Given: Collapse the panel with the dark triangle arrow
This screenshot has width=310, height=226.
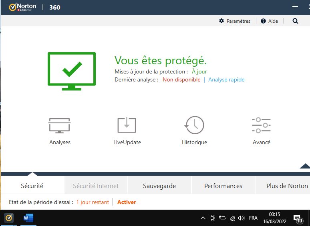Looking at the screenshot, I should point(305,166).
